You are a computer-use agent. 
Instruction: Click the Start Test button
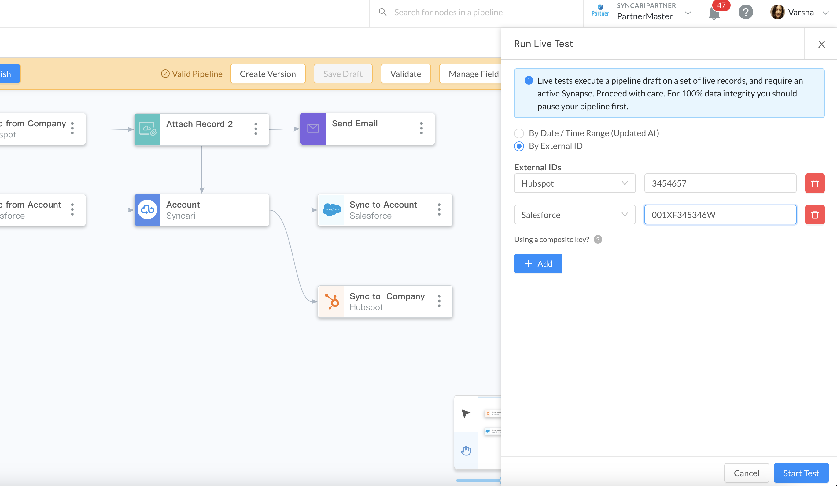[x=801, y=473]
